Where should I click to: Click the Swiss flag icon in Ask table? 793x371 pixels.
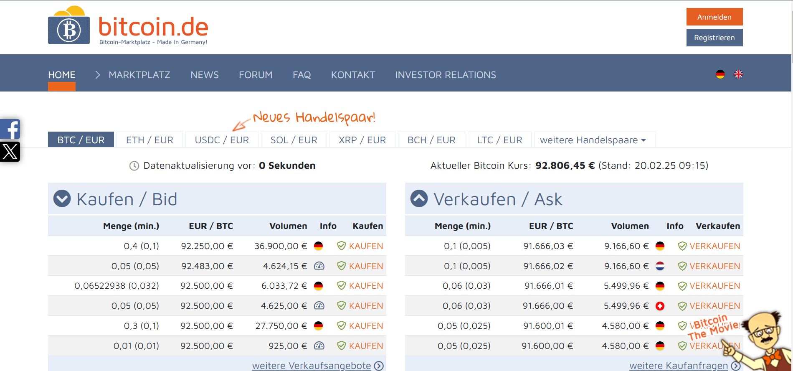[660, 306]
